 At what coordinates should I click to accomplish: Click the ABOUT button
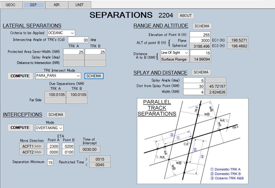point(186,16)
